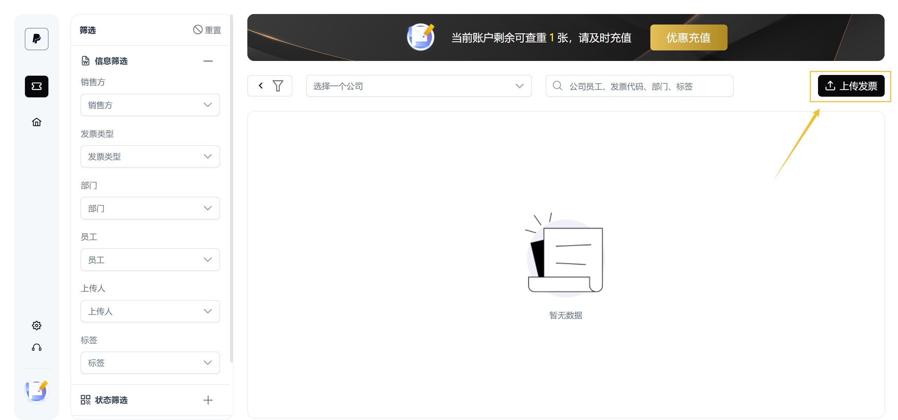Open the 发票类型 dropdown
The width and height of the screenshot is (898, 420).
coord(150,156)
